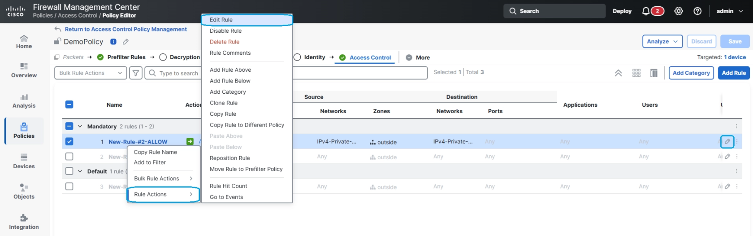Screen dimensions: 753x236
Task: Click the Deploy button
Action: (x=622, y=11)
